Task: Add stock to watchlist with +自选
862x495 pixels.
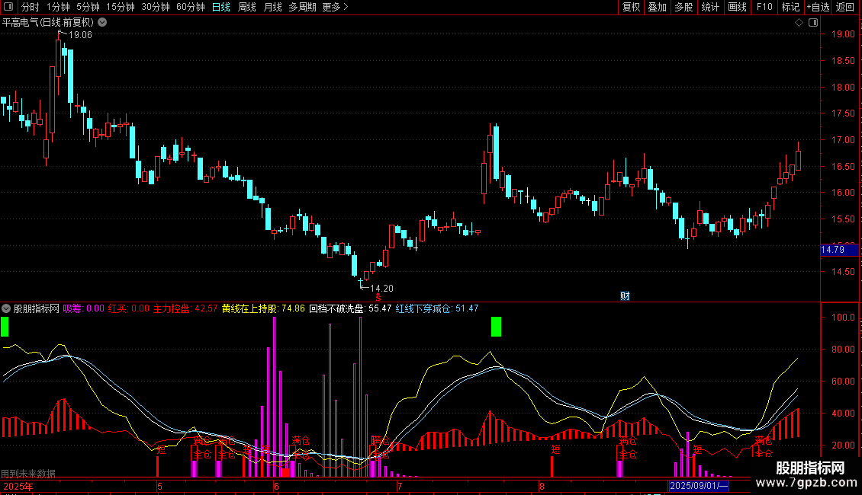Action: click(817, 7)
